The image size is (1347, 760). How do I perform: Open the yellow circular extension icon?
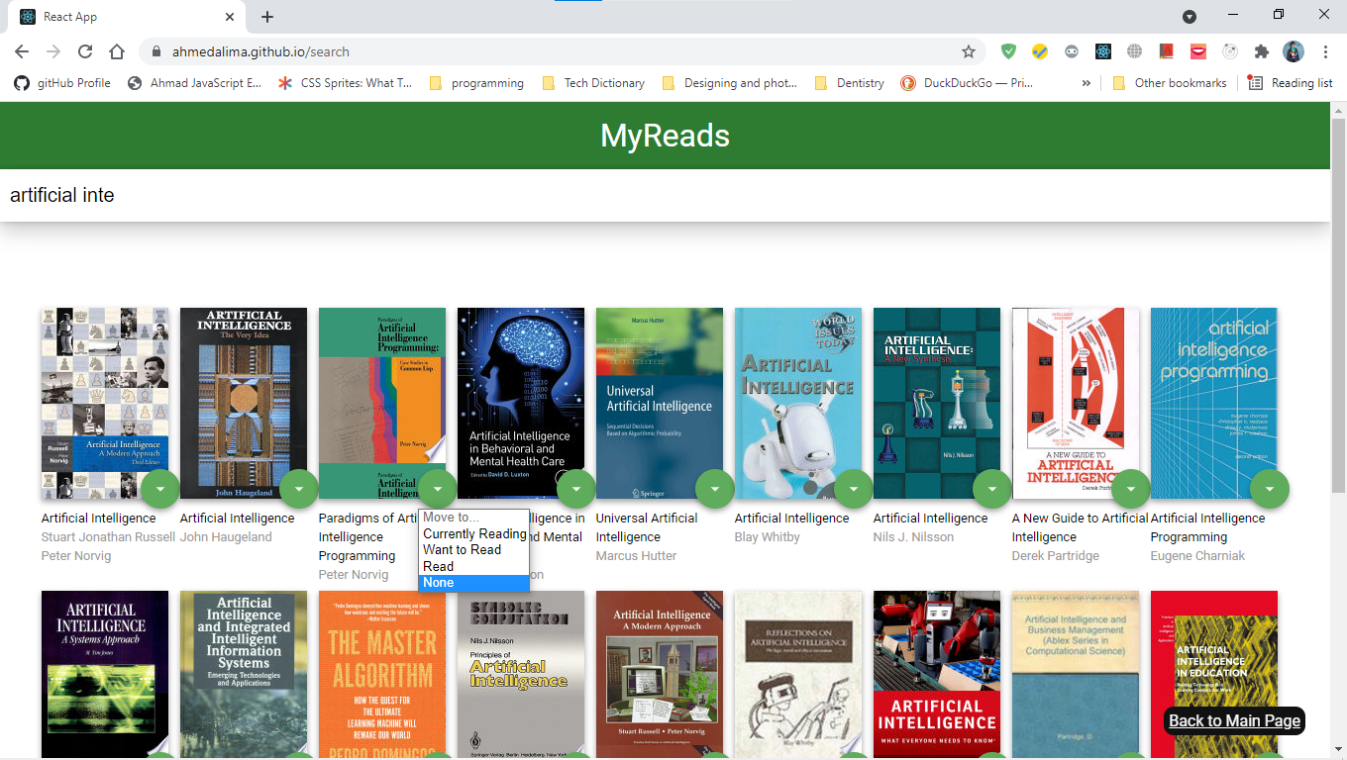pos(1040,51)
